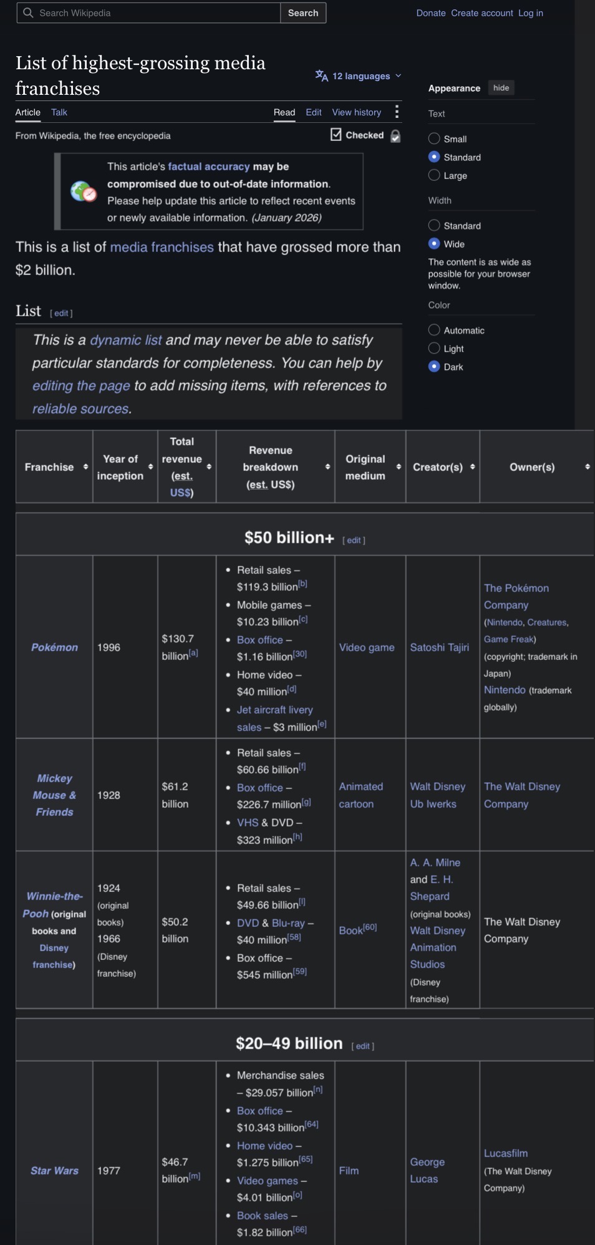Open the dynamic list link

coord(126,340)
